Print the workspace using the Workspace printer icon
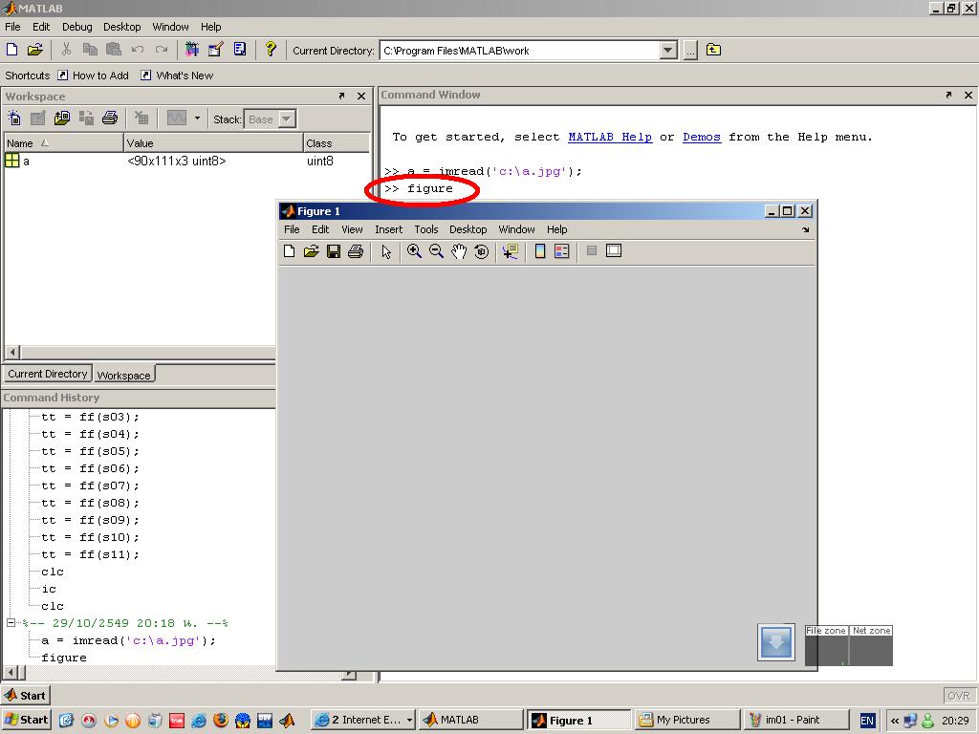 pyautogui.click(x=110, y=118)
